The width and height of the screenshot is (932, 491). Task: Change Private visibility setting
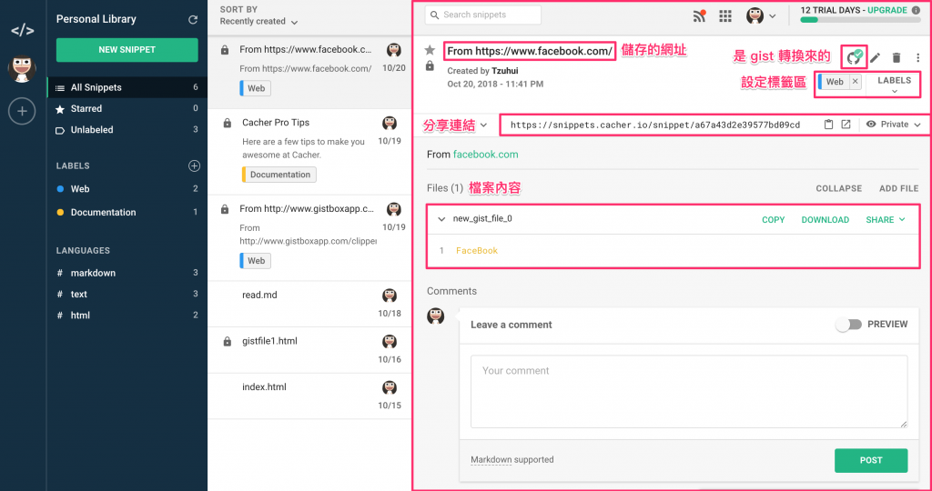(894, 124)
